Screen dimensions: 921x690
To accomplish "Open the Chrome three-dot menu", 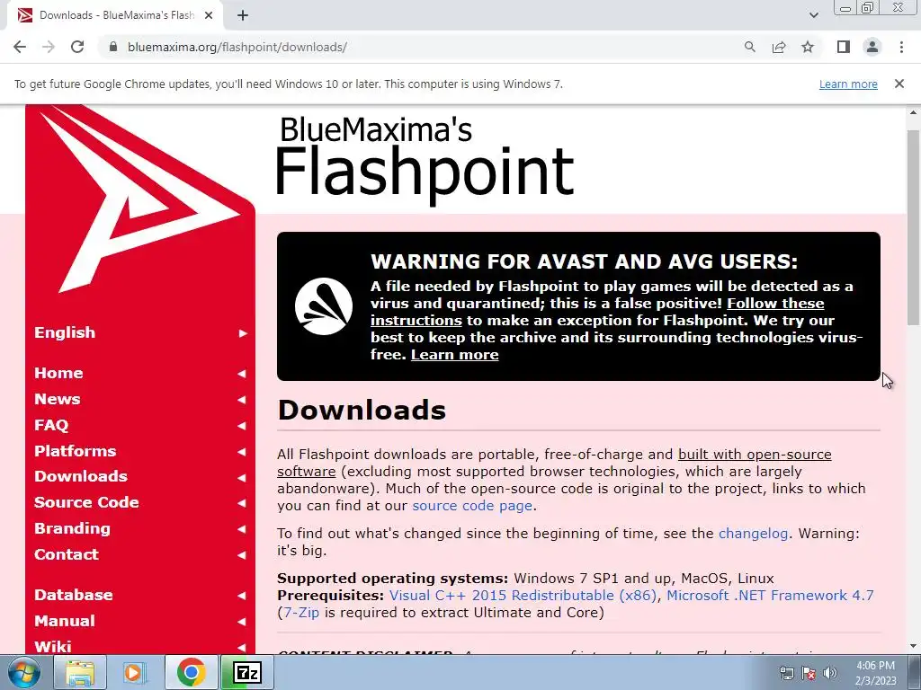I will [901, 47].
